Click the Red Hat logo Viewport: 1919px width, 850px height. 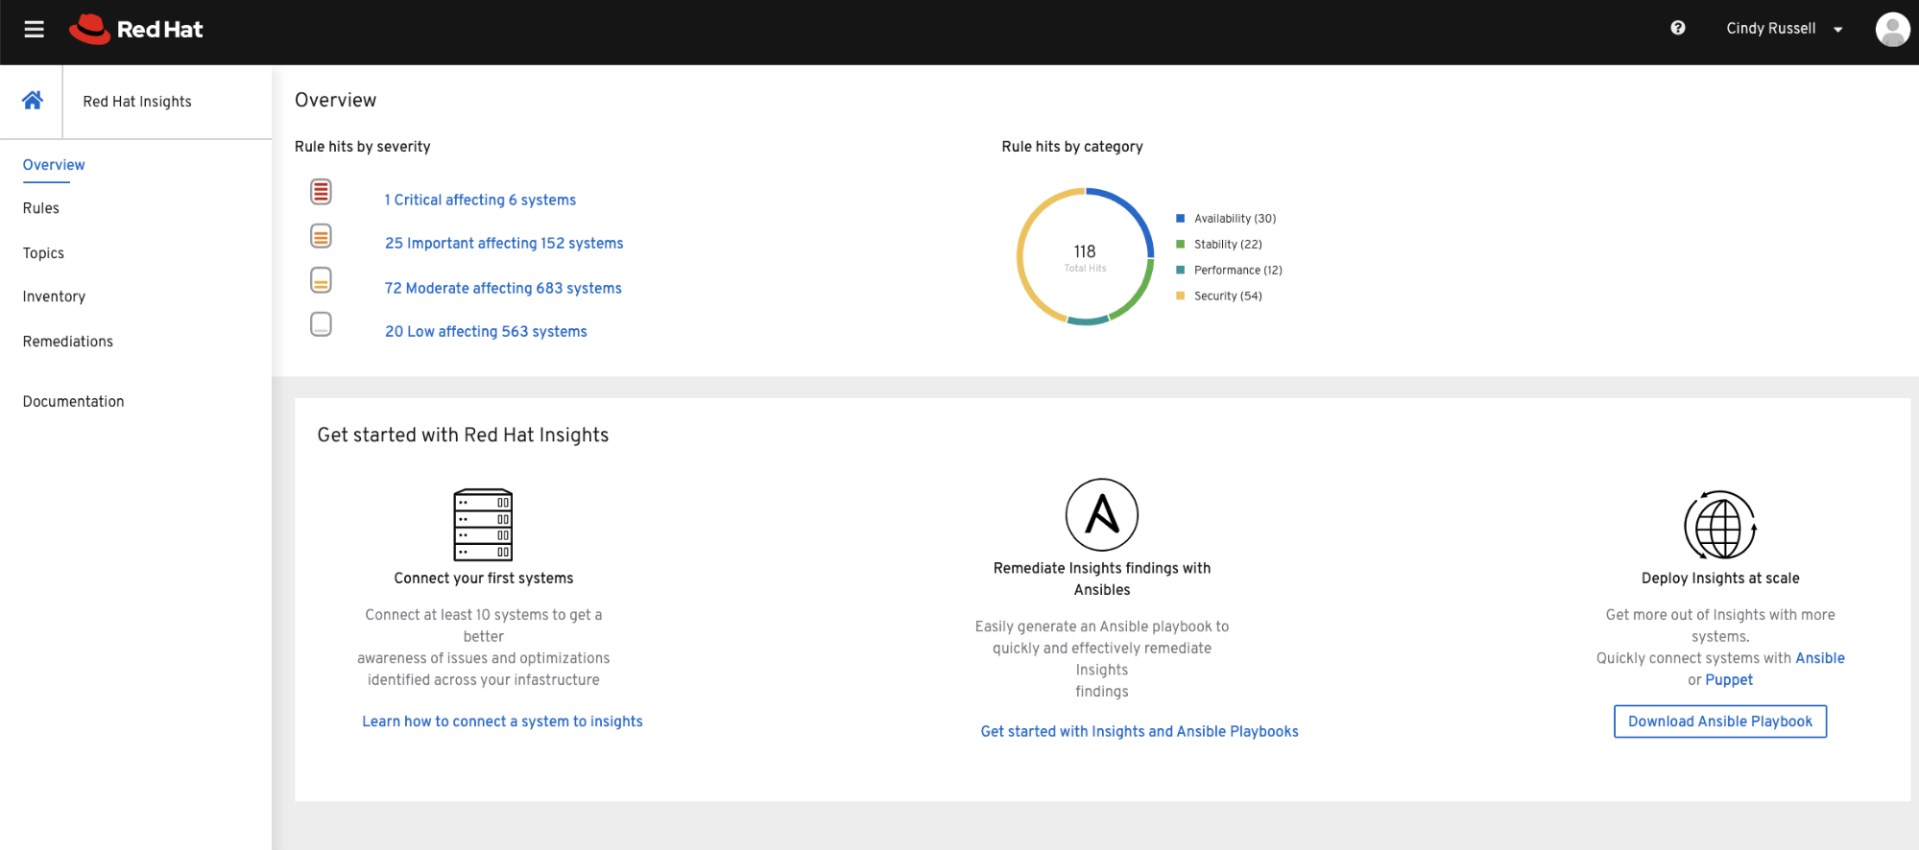136,30
